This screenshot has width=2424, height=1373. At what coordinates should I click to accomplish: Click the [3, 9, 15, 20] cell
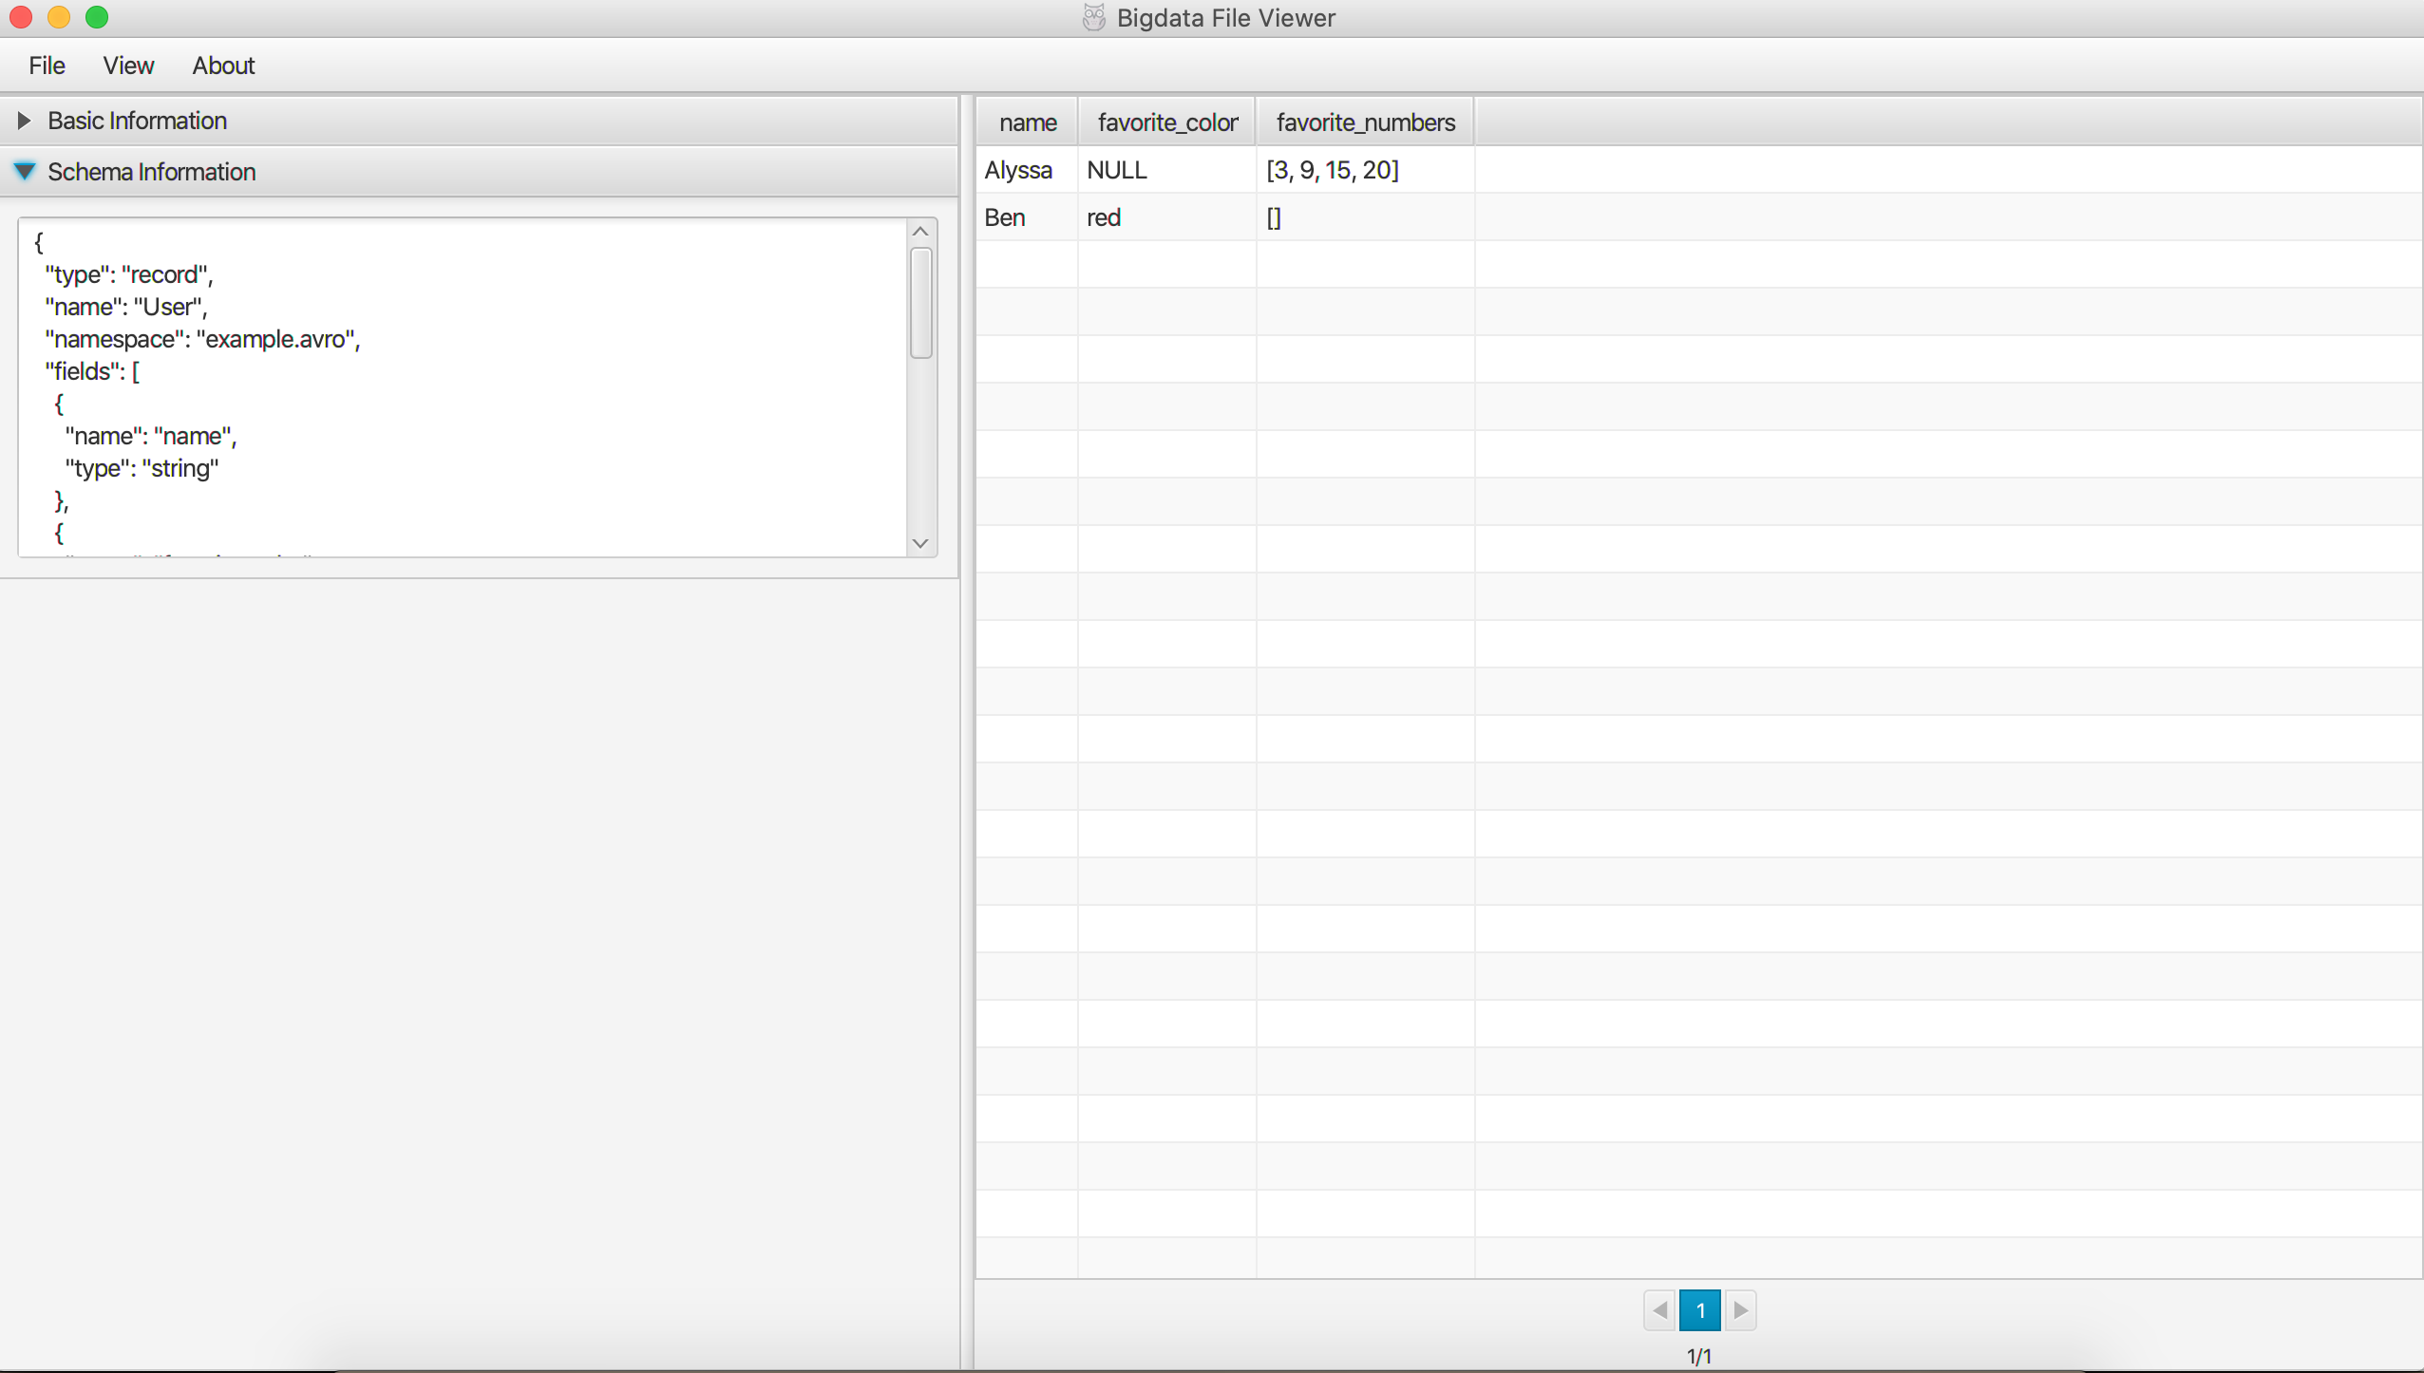coord(1332,170)
